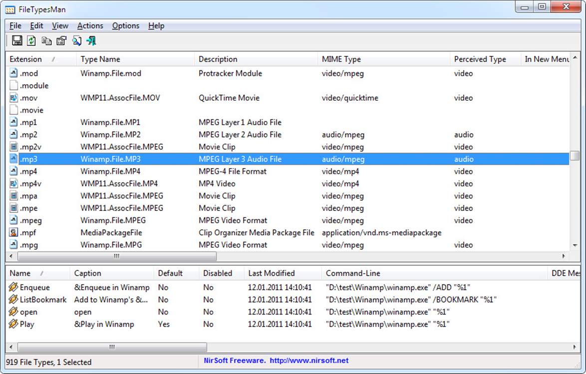Image resolution: width=586 pixels, height=374 pixels.
Task: Open the View menu
Action: tap(60, 26)
